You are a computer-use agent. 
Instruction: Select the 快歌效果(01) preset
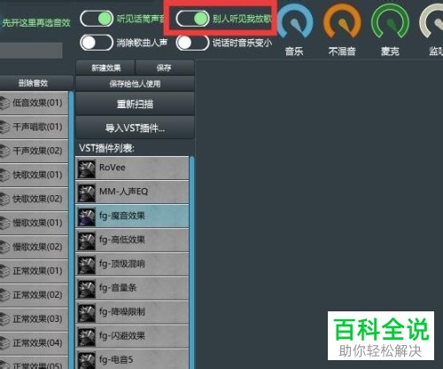tap(34, 175)
